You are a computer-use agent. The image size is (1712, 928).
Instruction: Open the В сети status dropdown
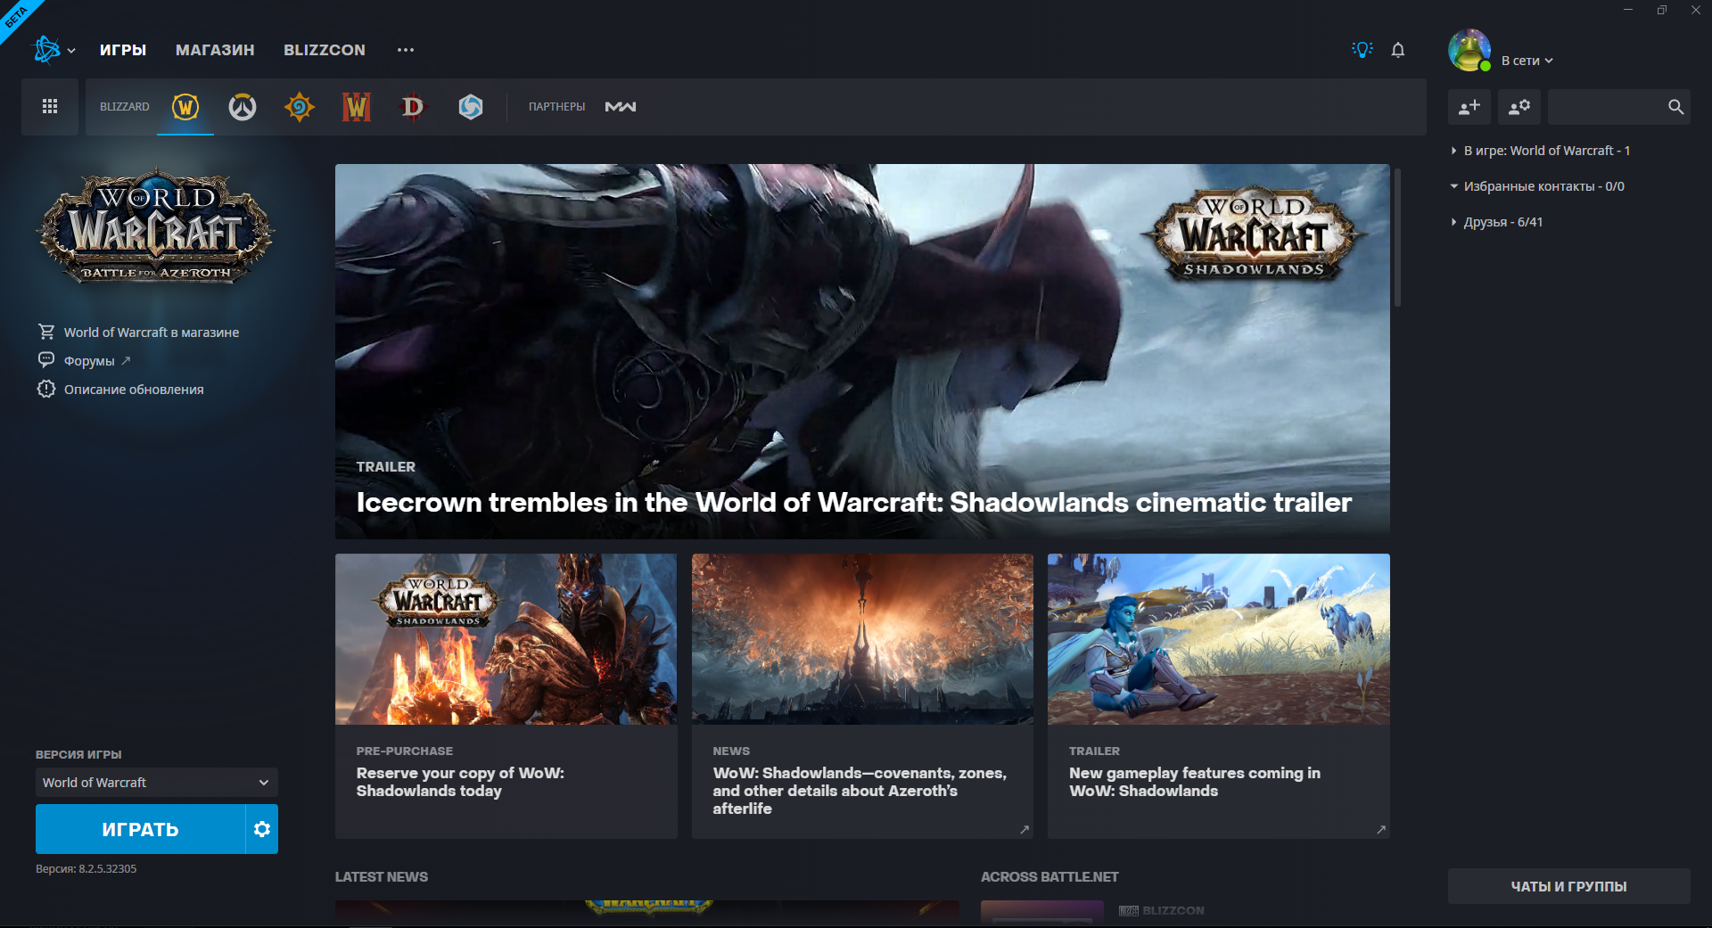(x=1527, y=61)
